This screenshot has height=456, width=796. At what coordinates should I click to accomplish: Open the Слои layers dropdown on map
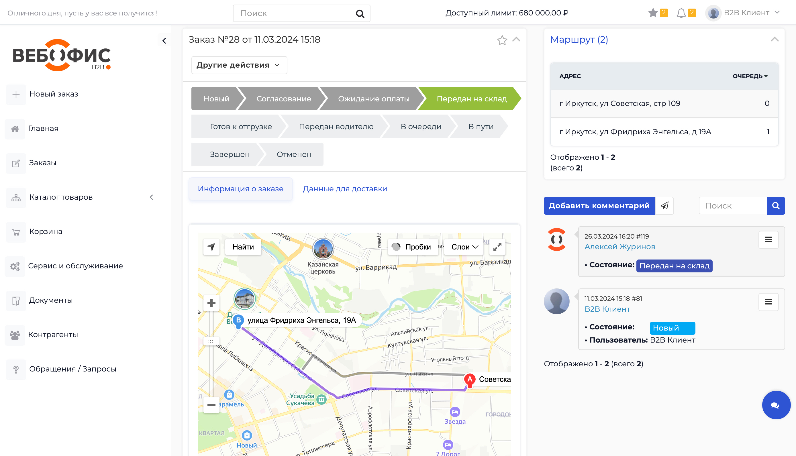click(464, 247)
